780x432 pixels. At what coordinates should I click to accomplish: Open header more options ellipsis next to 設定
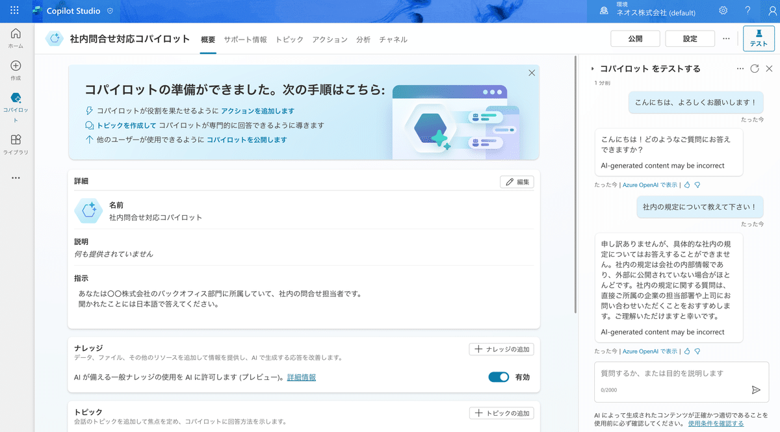coord(726,39)
